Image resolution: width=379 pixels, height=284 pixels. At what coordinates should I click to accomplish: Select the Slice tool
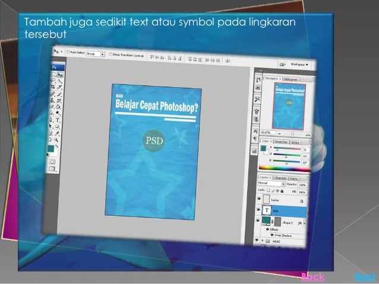click(59, 87)
